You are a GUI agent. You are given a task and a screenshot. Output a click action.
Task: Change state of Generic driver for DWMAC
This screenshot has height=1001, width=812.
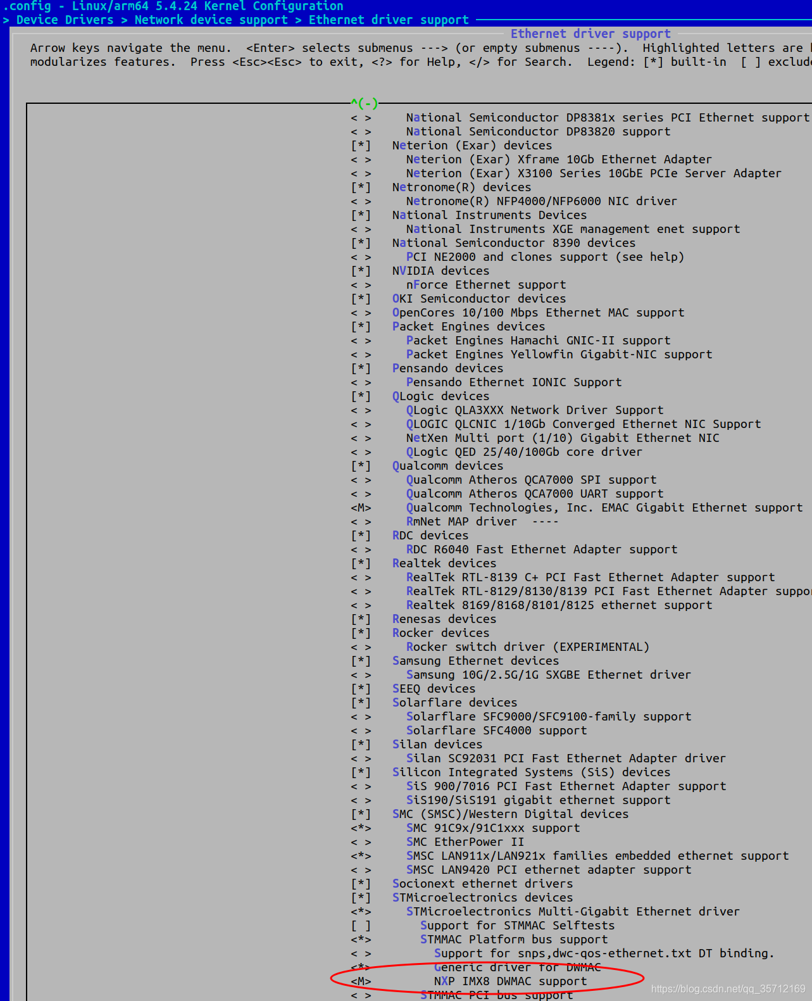(x=361, y=967)
